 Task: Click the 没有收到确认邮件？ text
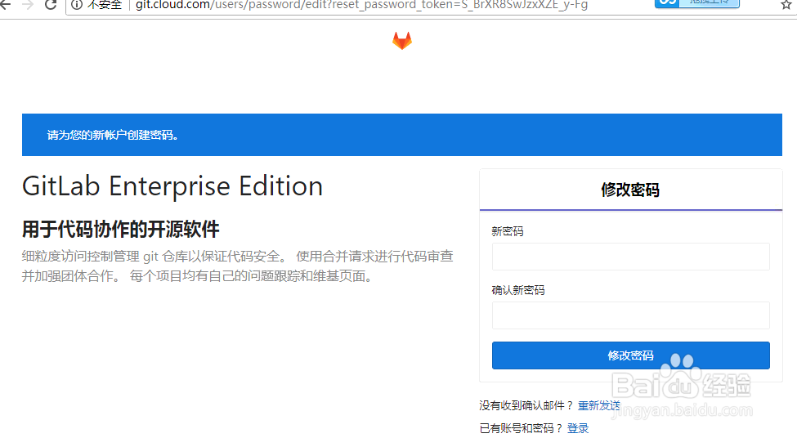526,405
